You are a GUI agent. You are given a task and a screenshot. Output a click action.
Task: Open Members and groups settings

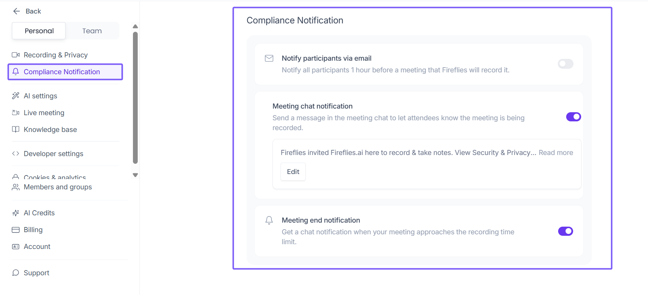coord(58,187)
